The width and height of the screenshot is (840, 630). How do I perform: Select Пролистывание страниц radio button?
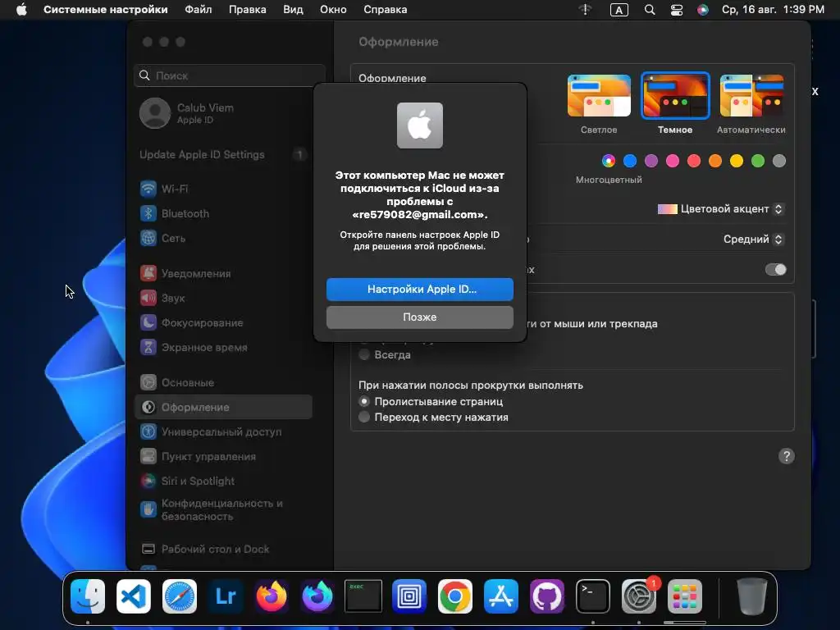click(x=364, y=401)
